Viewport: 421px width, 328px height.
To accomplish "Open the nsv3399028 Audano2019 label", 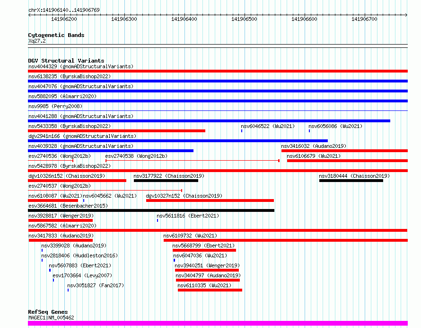I will pos(74,246).
